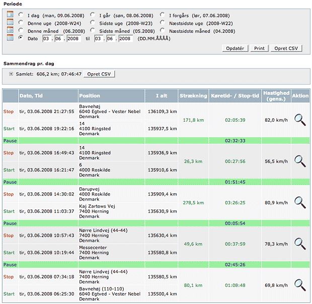Click Opret CSV next to Samlet
The image size is (312, 304).
(99, 74)
